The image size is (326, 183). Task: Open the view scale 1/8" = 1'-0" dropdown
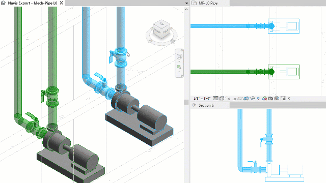(x=202, y=98)
